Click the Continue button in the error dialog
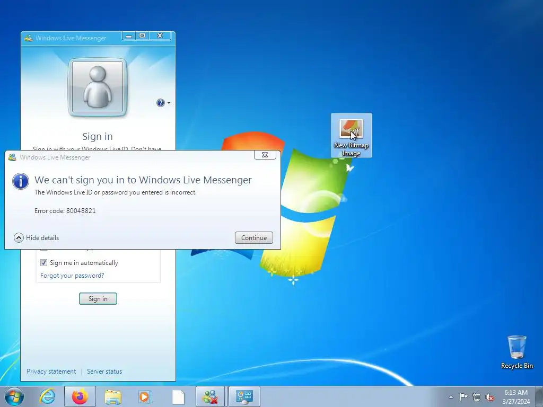 point(254,238)
